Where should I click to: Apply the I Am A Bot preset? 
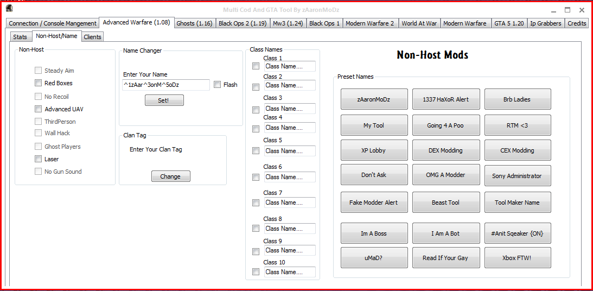coord(446,233)
